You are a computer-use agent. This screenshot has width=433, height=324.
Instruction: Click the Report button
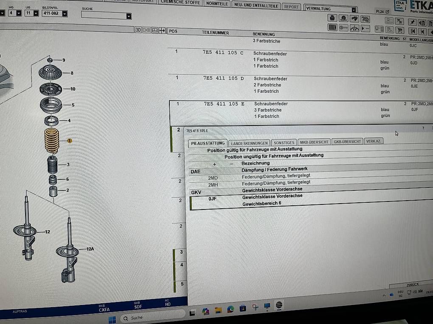pos(291,7)
